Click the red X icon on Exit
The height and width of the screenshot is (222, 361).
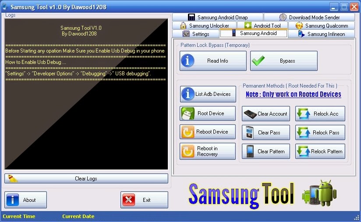point(129,200)
